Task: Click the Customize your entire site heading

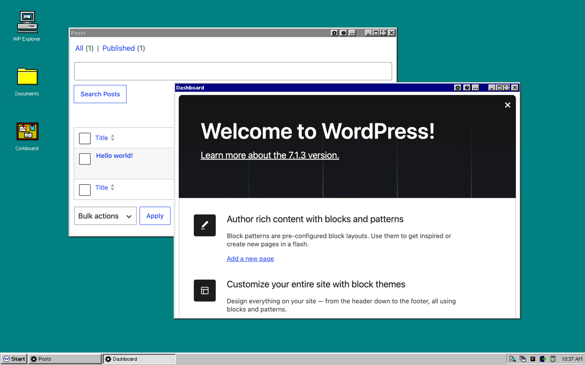Action: [x=316, y=284]
